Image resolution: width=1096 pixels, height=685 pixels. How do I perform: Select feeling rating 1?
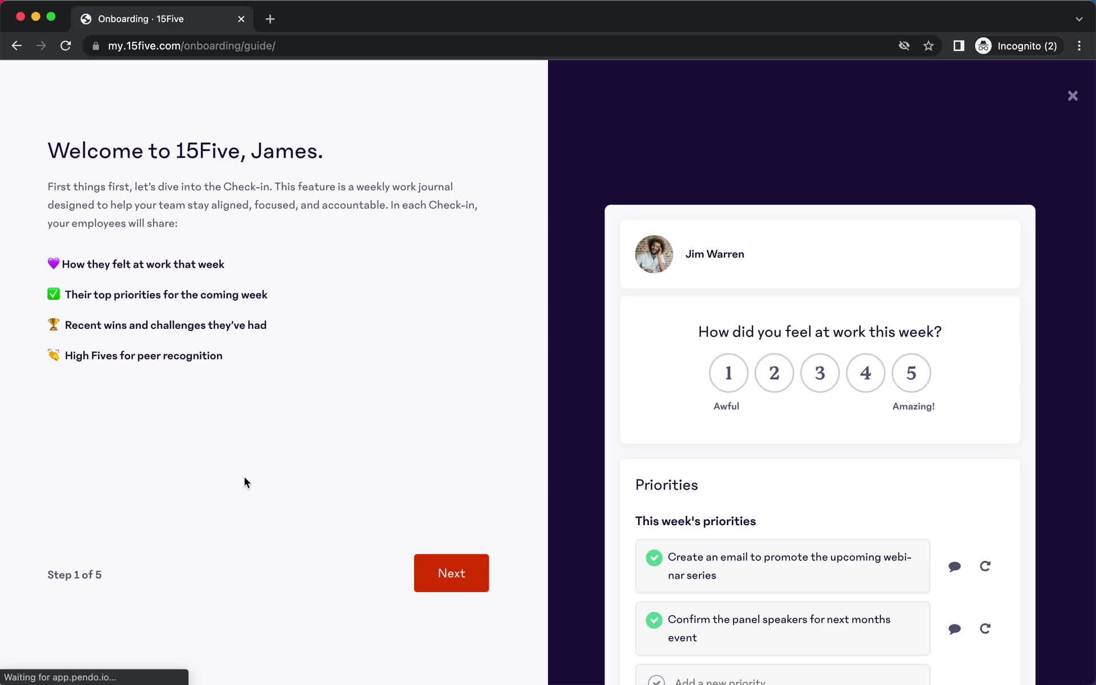[728, 373]
